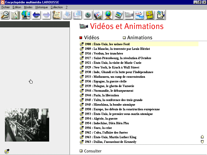Viewport: 207px width, 155px height.
Task: Click the video camera toolbar icon
Action: (129, 15)
